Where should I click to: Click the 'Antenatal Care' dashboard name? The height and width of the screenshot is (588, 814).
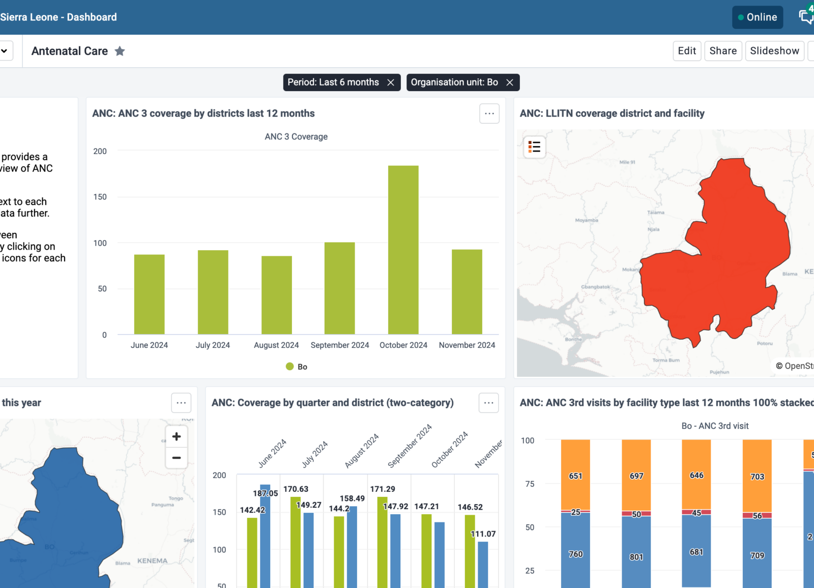coord(70,51)
